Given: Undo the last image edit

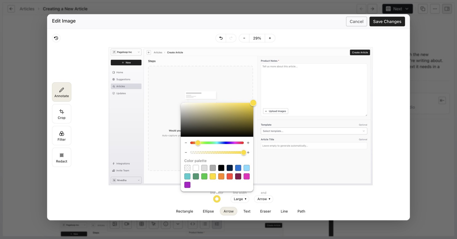Looking at the screenshot, I should pos(221,38).
